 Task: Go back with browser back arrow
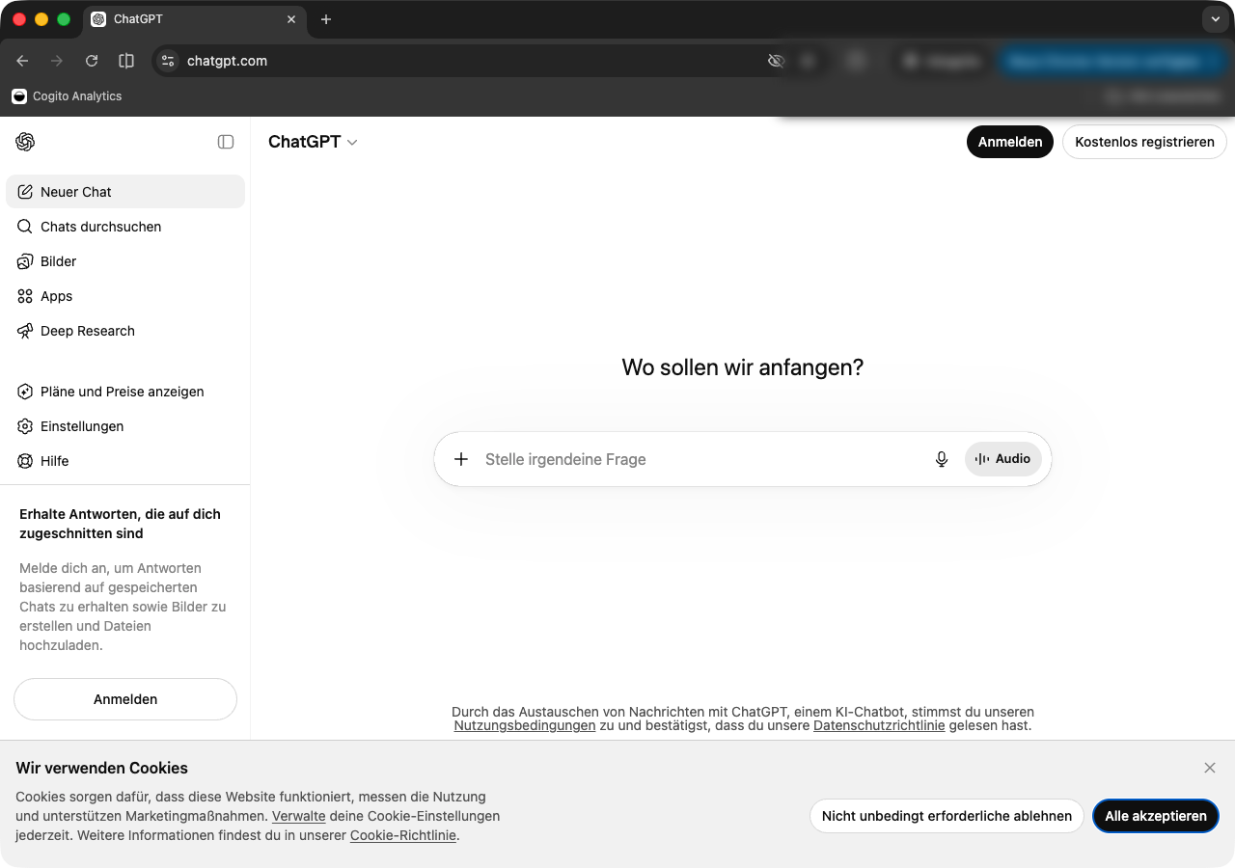[x=22, y=61]
